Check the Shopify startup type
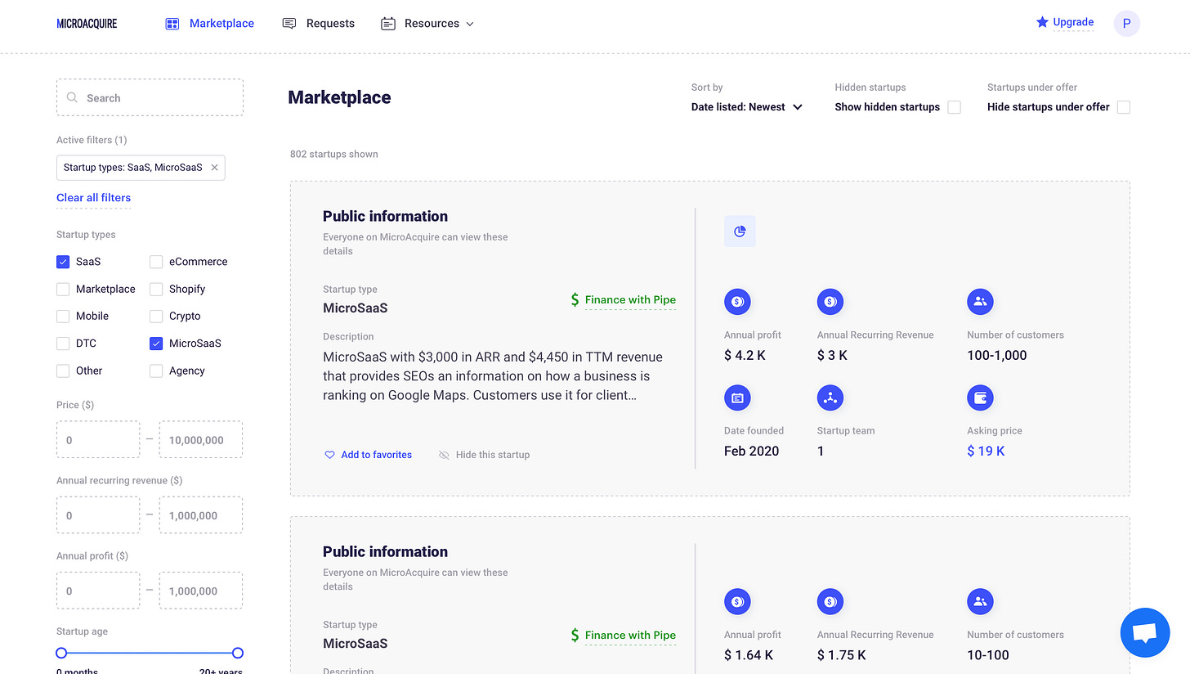The width and height of the screenshot is (1190, 674). pos(156,289)
